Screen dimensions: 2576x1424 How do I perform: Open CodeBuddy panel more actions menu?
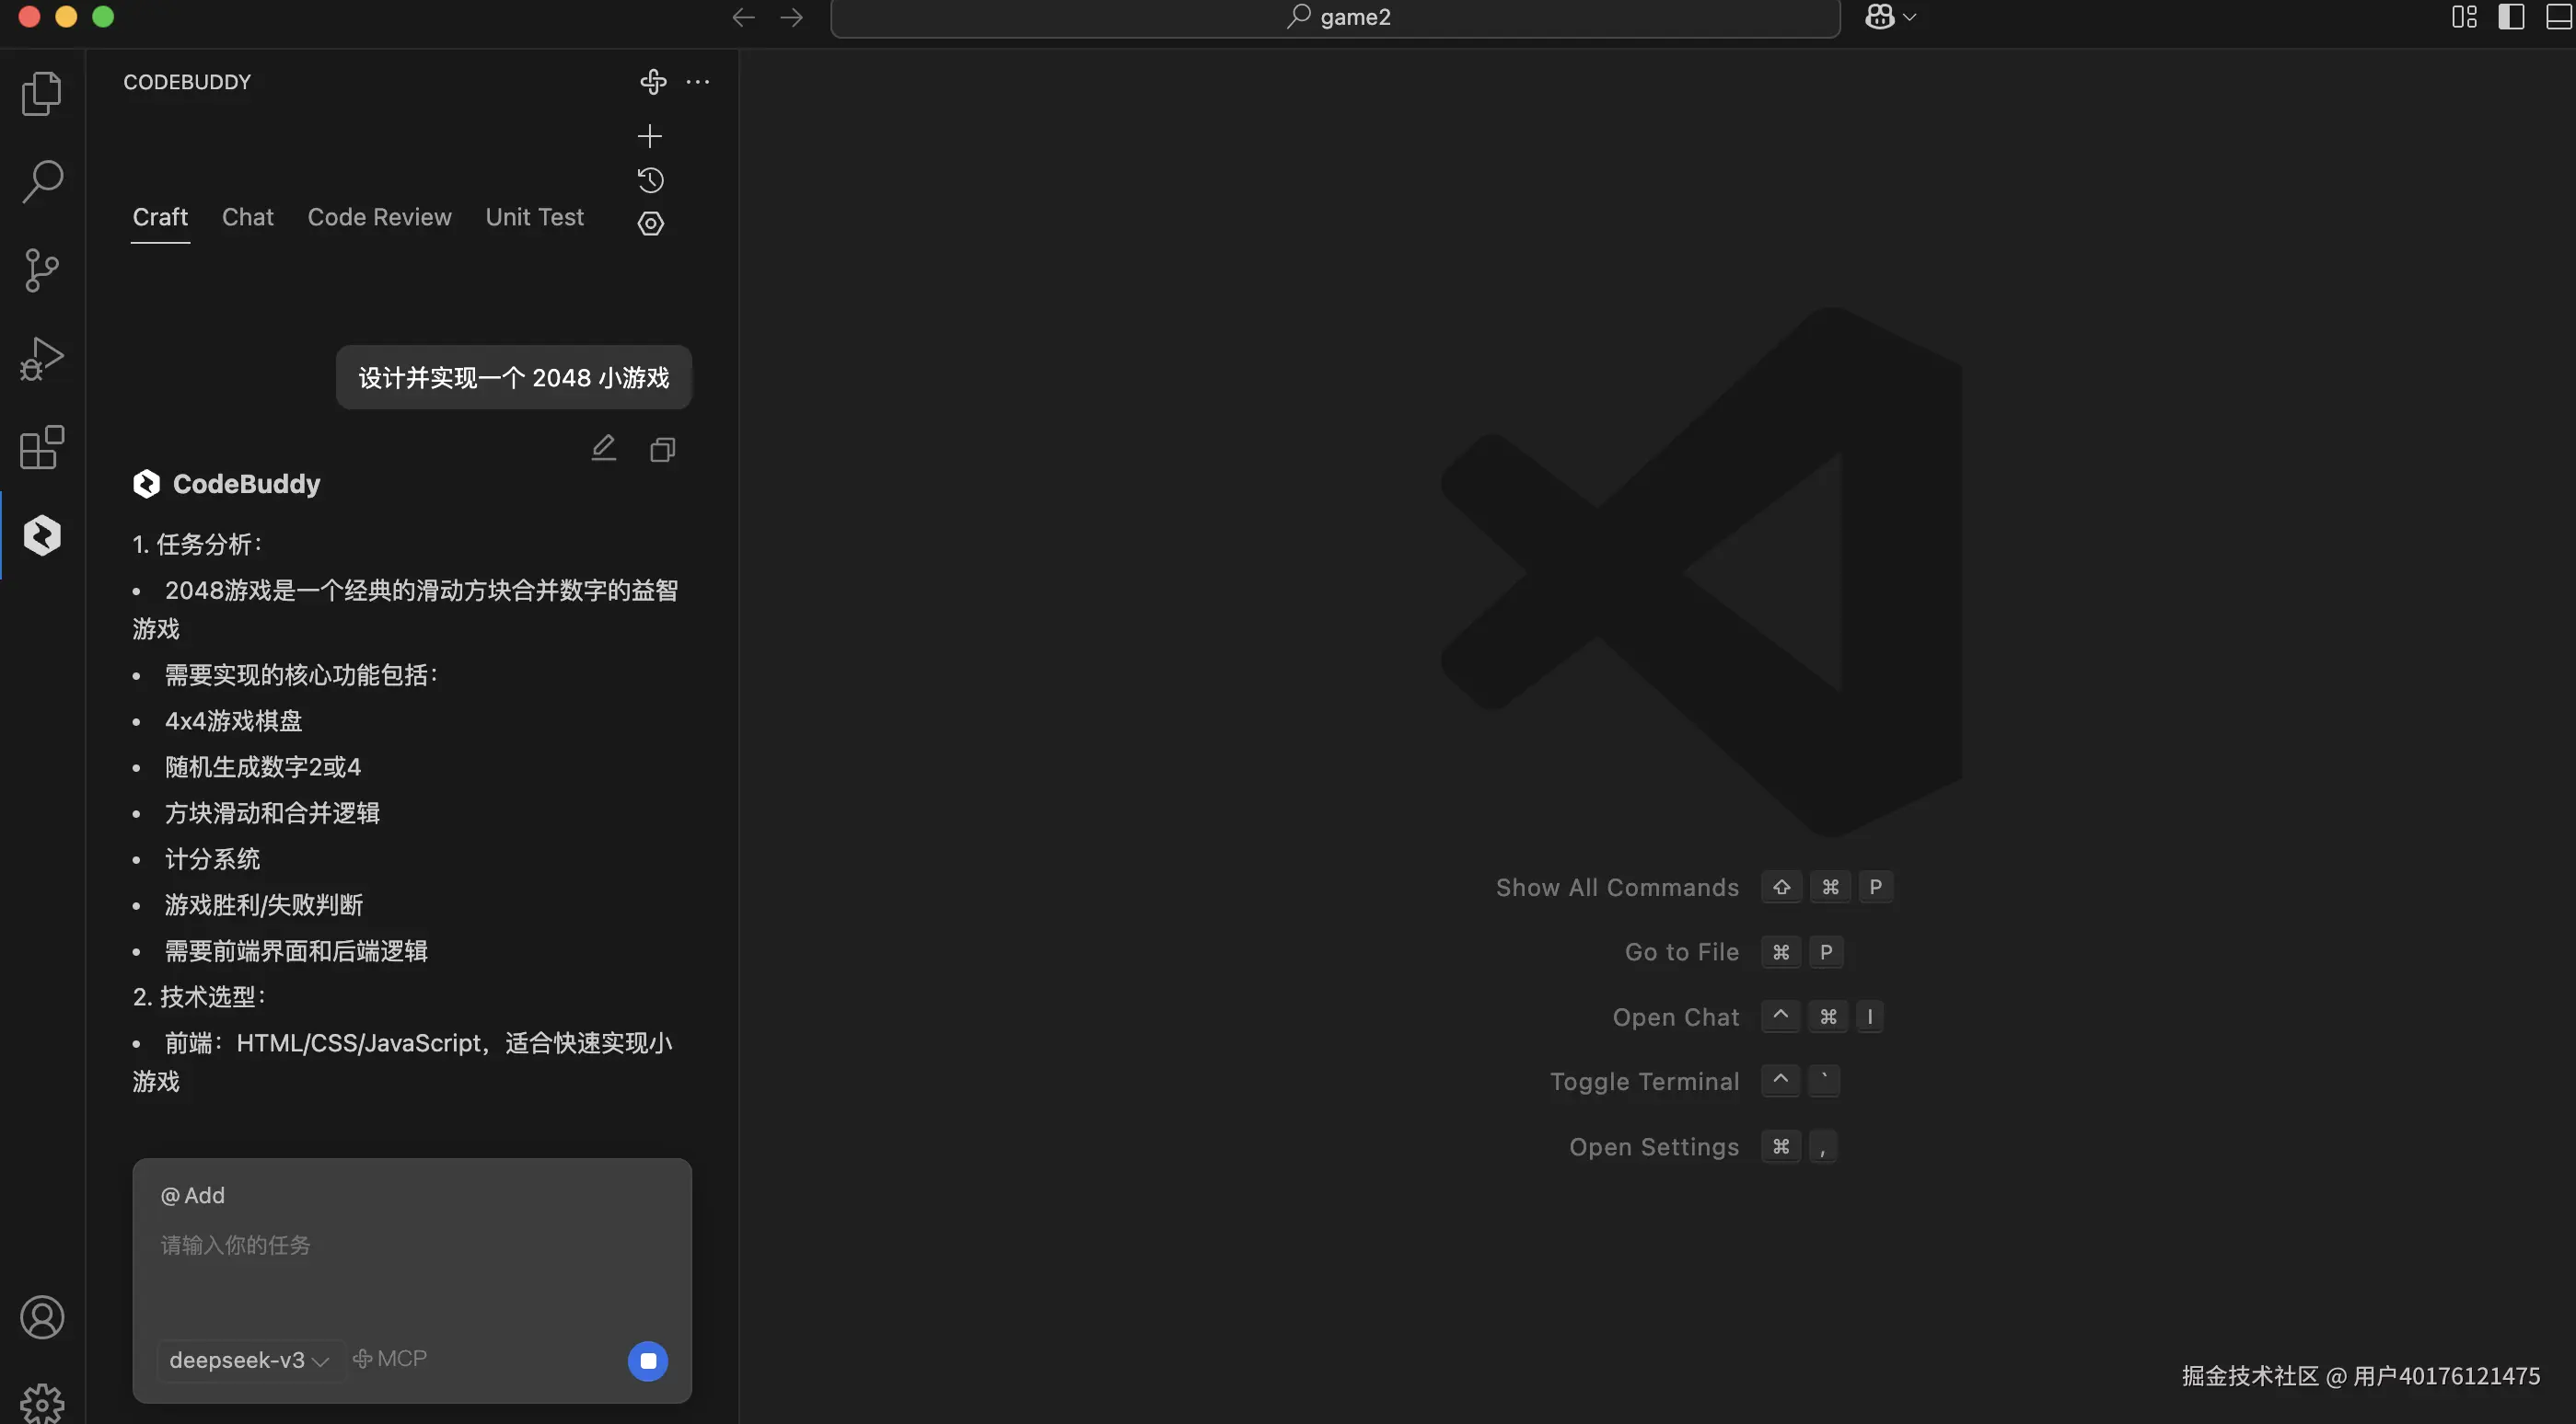(x=698, y=82)
